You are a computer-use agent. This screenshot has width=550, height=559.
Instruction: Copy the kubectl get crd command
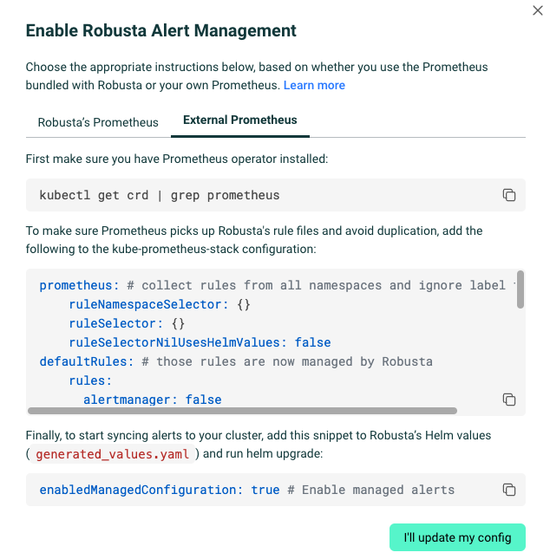click(509, 195)
